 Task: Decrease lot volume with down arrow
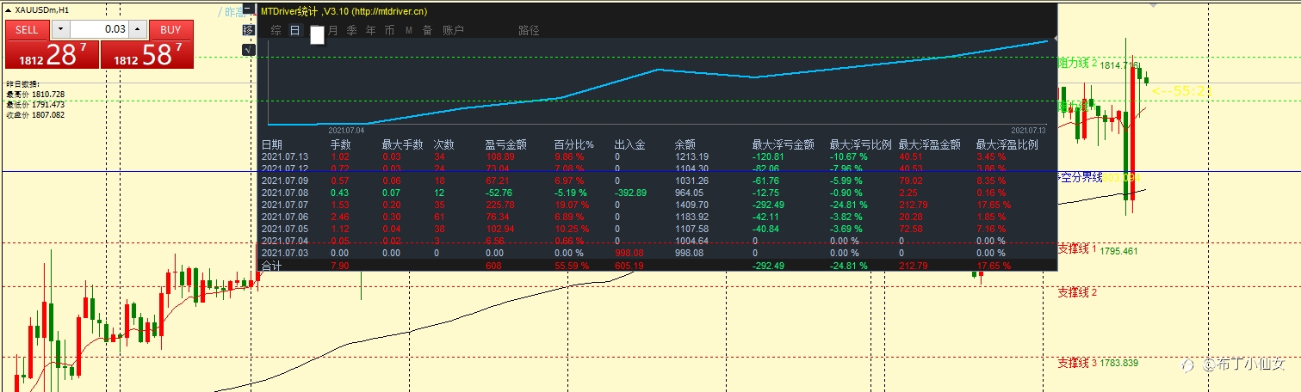click(59, 29)
